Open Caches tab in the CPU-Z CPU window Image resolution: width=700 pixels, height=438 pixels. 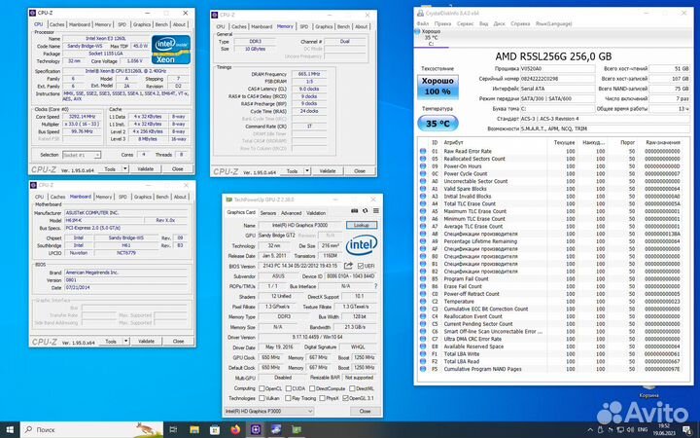pos(56,24)
